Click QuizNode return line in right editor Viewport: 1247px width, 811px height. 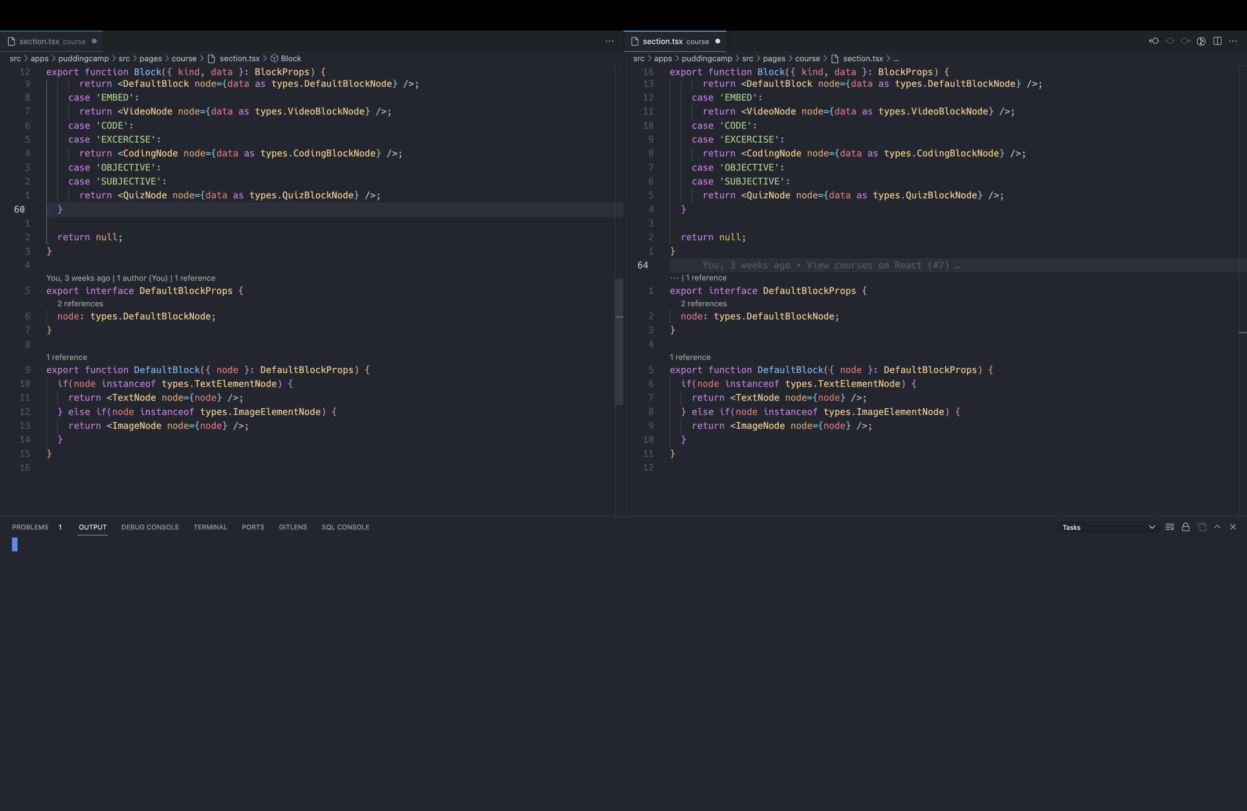[853, 195]
